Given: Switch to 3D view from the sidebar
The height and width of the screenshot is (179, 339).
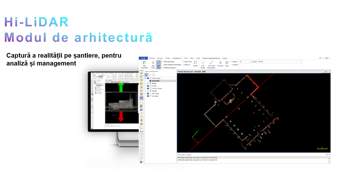Looking at the screenshot, I should (x=141, y=120).
